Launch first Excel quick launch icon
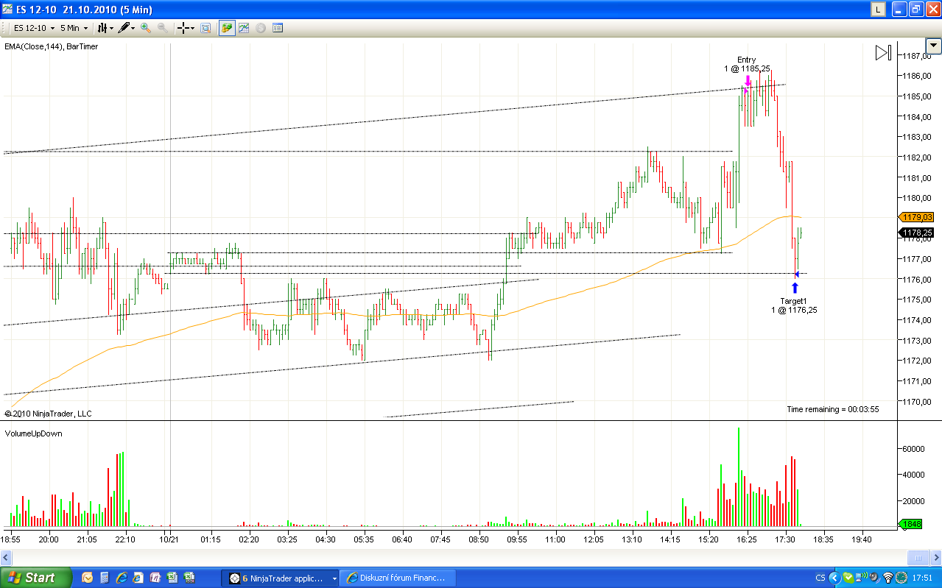 tap(172, 578)
